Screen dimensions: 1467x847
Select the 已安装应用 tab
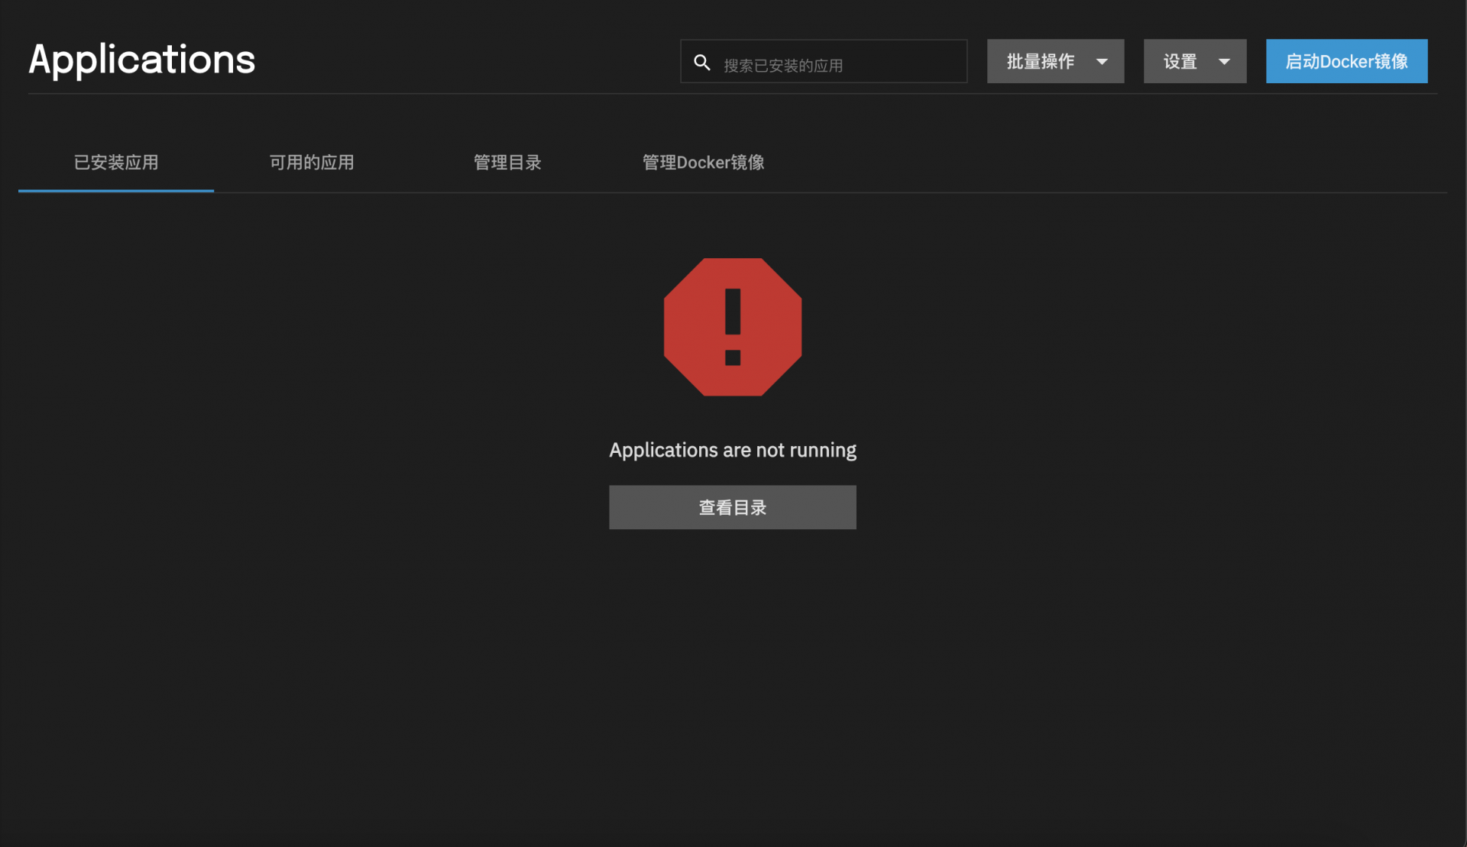[x=116, y=162]
